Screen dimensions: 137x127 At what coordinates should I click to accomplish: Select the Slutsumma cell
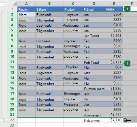click(x=94, y=120)
